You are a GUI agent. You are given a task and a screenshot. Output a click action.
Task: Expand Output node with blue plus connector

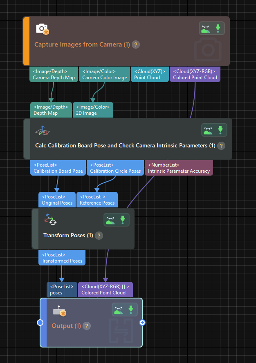(142, 323)
